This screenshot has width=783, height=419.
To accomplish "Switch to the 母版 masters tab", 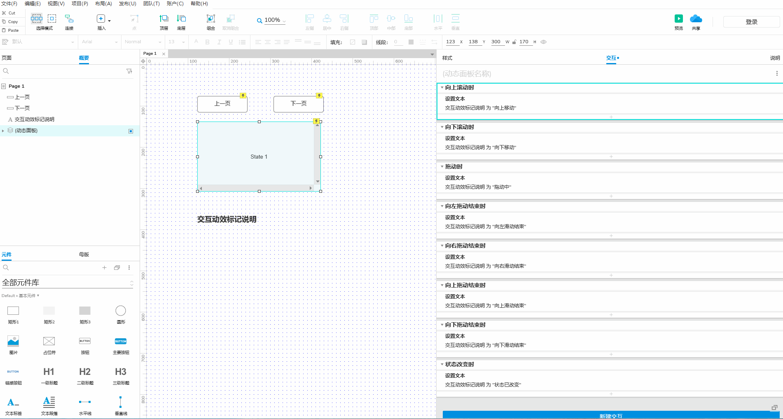I will click(84, 255).
